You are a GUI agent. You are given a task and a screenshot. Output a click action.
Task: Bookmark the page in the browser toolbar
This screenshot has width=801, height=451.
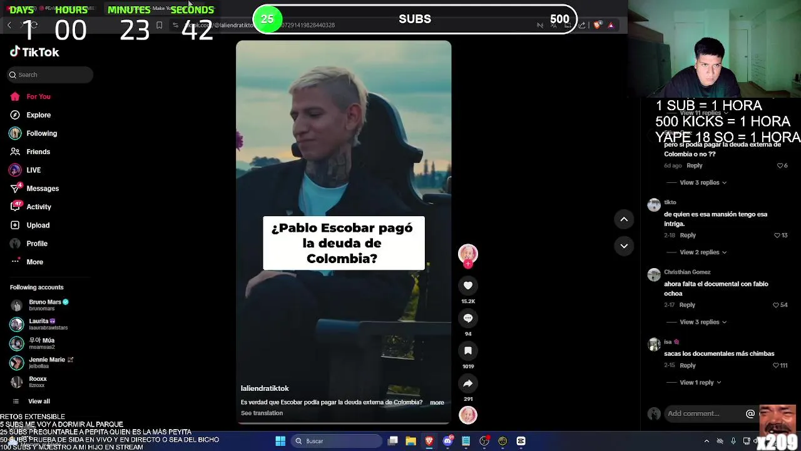click(x=159, y=25)
